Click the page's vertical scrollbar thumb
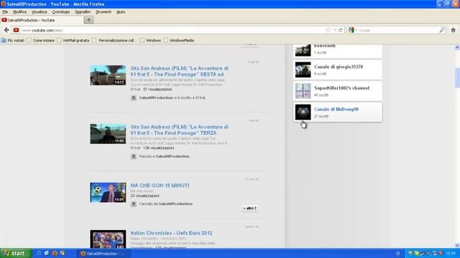 [x=457, y=77]
